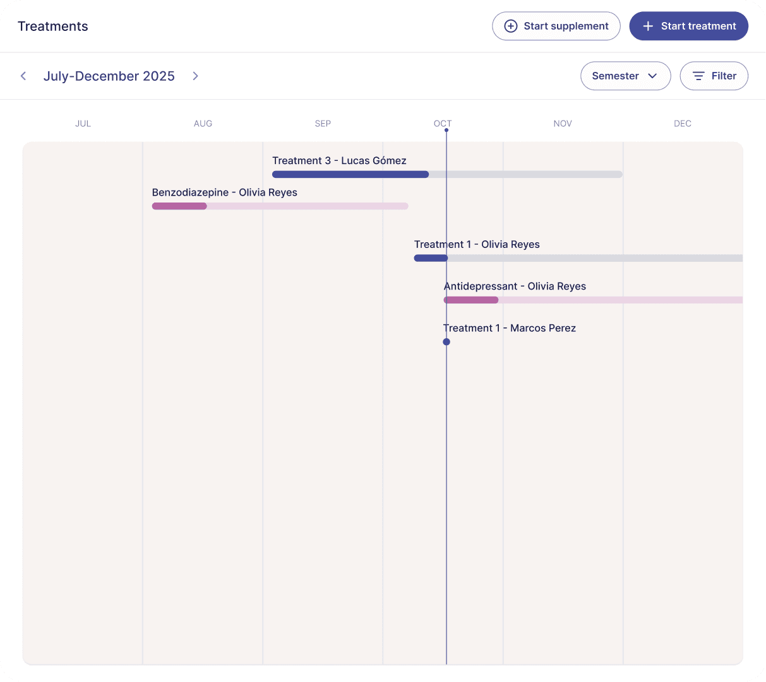Click the 'Treatment 3 - Lucas Gómez' label
Image resolution: width=766 pixels, height=682 pixels.
pyautogui.click(x=340, y=161)
